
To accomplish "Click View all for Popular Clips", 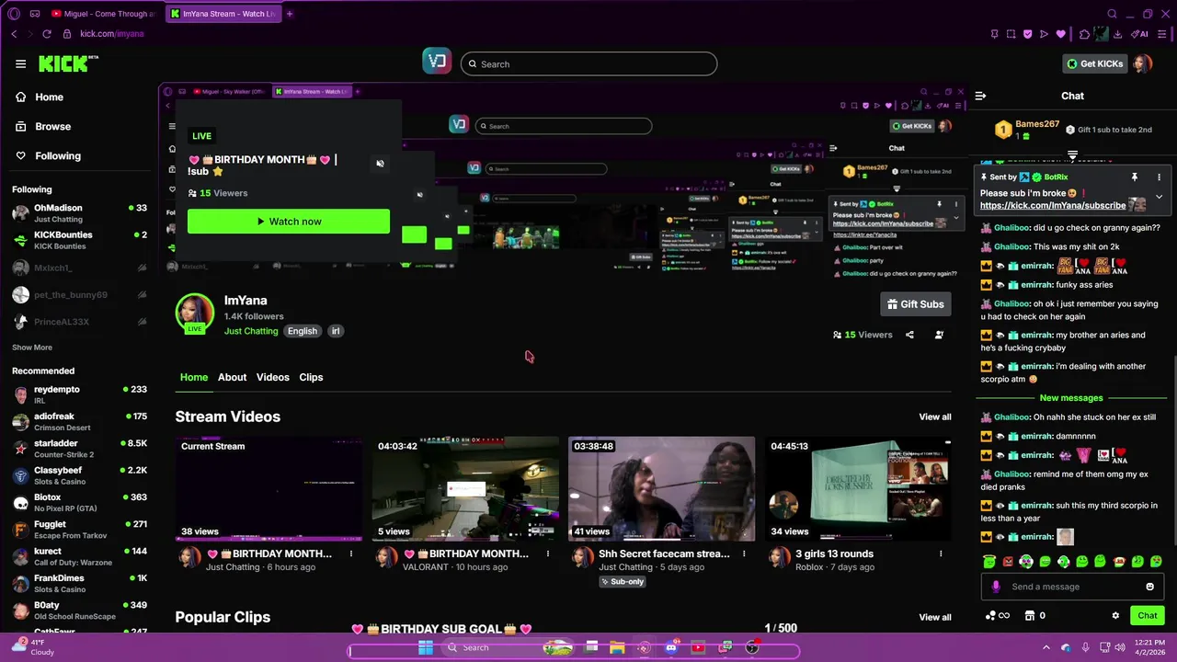I will 935,617.
